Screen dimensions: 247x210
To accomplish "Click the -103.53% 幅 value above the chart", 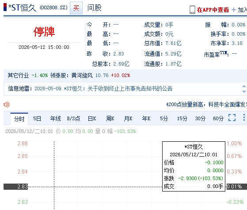I will [125, 131].
